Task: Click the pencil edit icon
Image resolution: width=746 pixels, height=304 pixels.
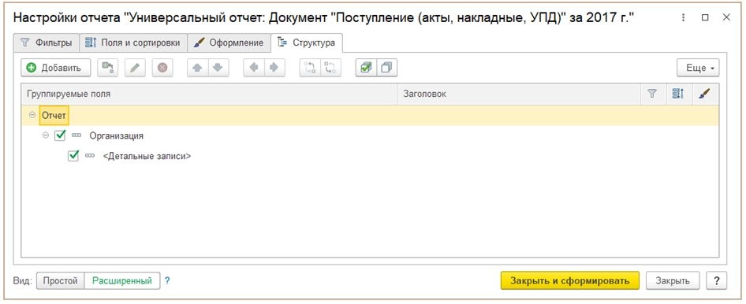Action: (135, 68)
